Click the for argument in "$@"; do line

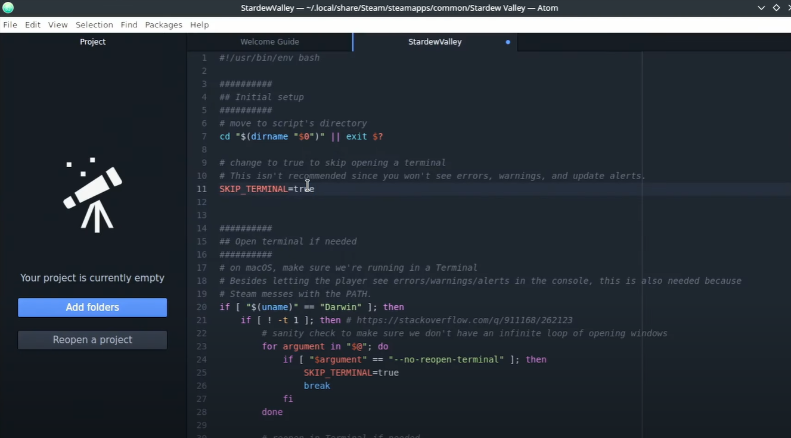[x=325, y=346]
